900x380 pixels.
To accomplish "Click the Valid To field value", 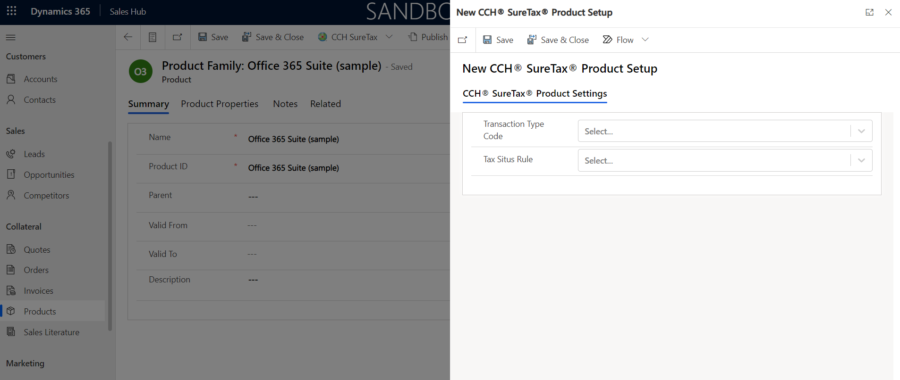I will 252,254.
